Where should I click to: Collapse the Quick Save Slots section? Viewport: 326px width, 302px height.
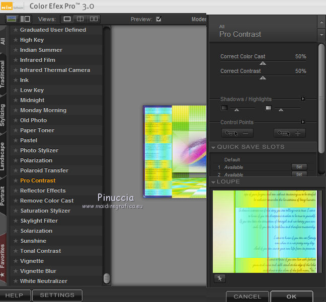(213, 147)
